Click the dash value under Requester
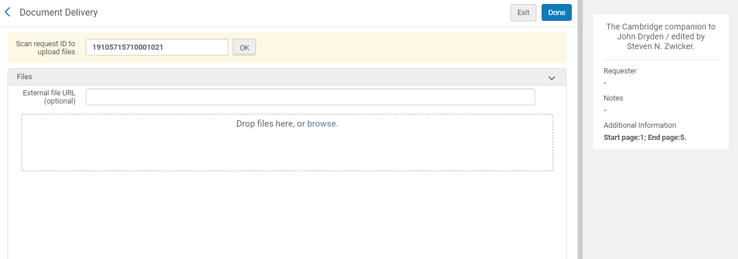This screenshot has height=259, width=738. (x=605, y=83)
